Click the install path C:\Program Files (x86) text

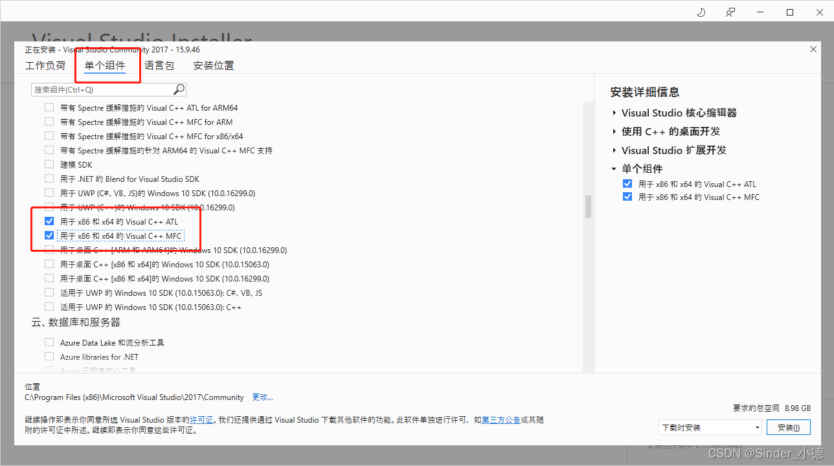click(x=135, y=397)
